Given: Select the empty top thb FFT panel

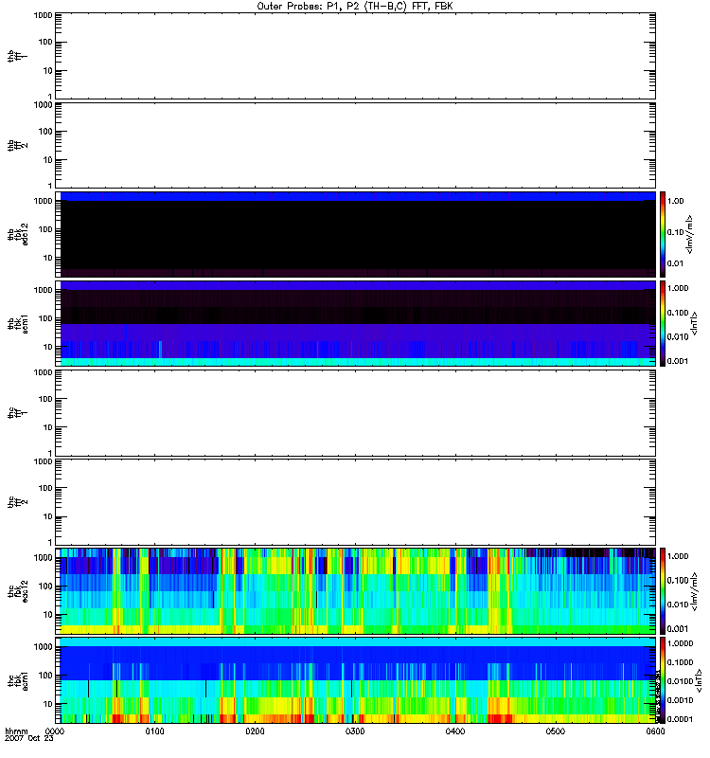Looking at the screenshot, I should pyautogui.click(x=356, y=55).
